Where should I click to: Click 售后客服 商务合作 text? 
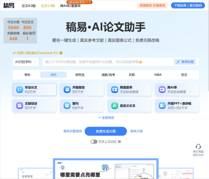(x=198, y=154)
